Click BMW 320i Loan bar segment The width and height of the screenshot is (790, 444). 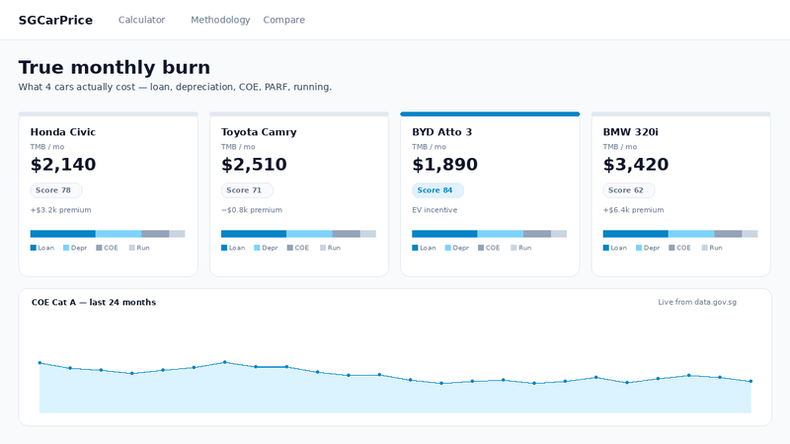coord(636,234)
